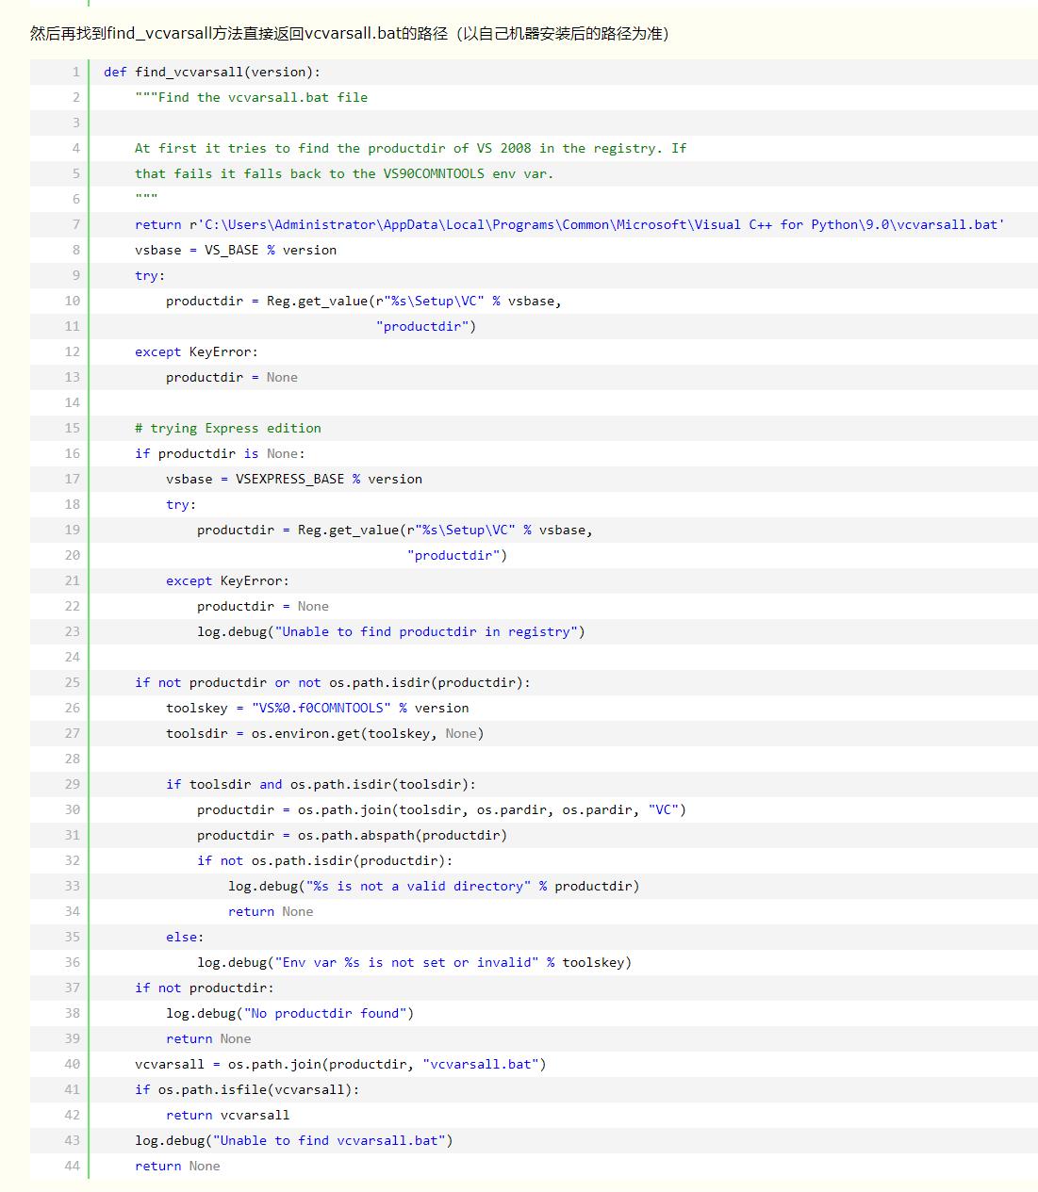
Task: Click the nested 'try:' on line 18
Action: (181, 504)
